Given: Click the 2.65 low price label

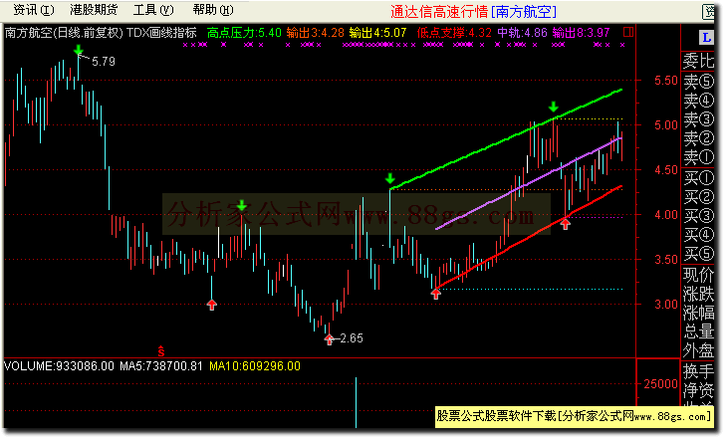Looking at the screenshot, I should [352, 338].
